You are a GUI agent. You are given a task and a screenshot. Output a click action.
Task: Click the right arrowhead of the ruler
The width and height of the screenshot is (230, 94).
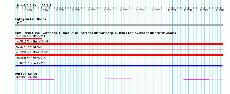click(x=222, y=8)
